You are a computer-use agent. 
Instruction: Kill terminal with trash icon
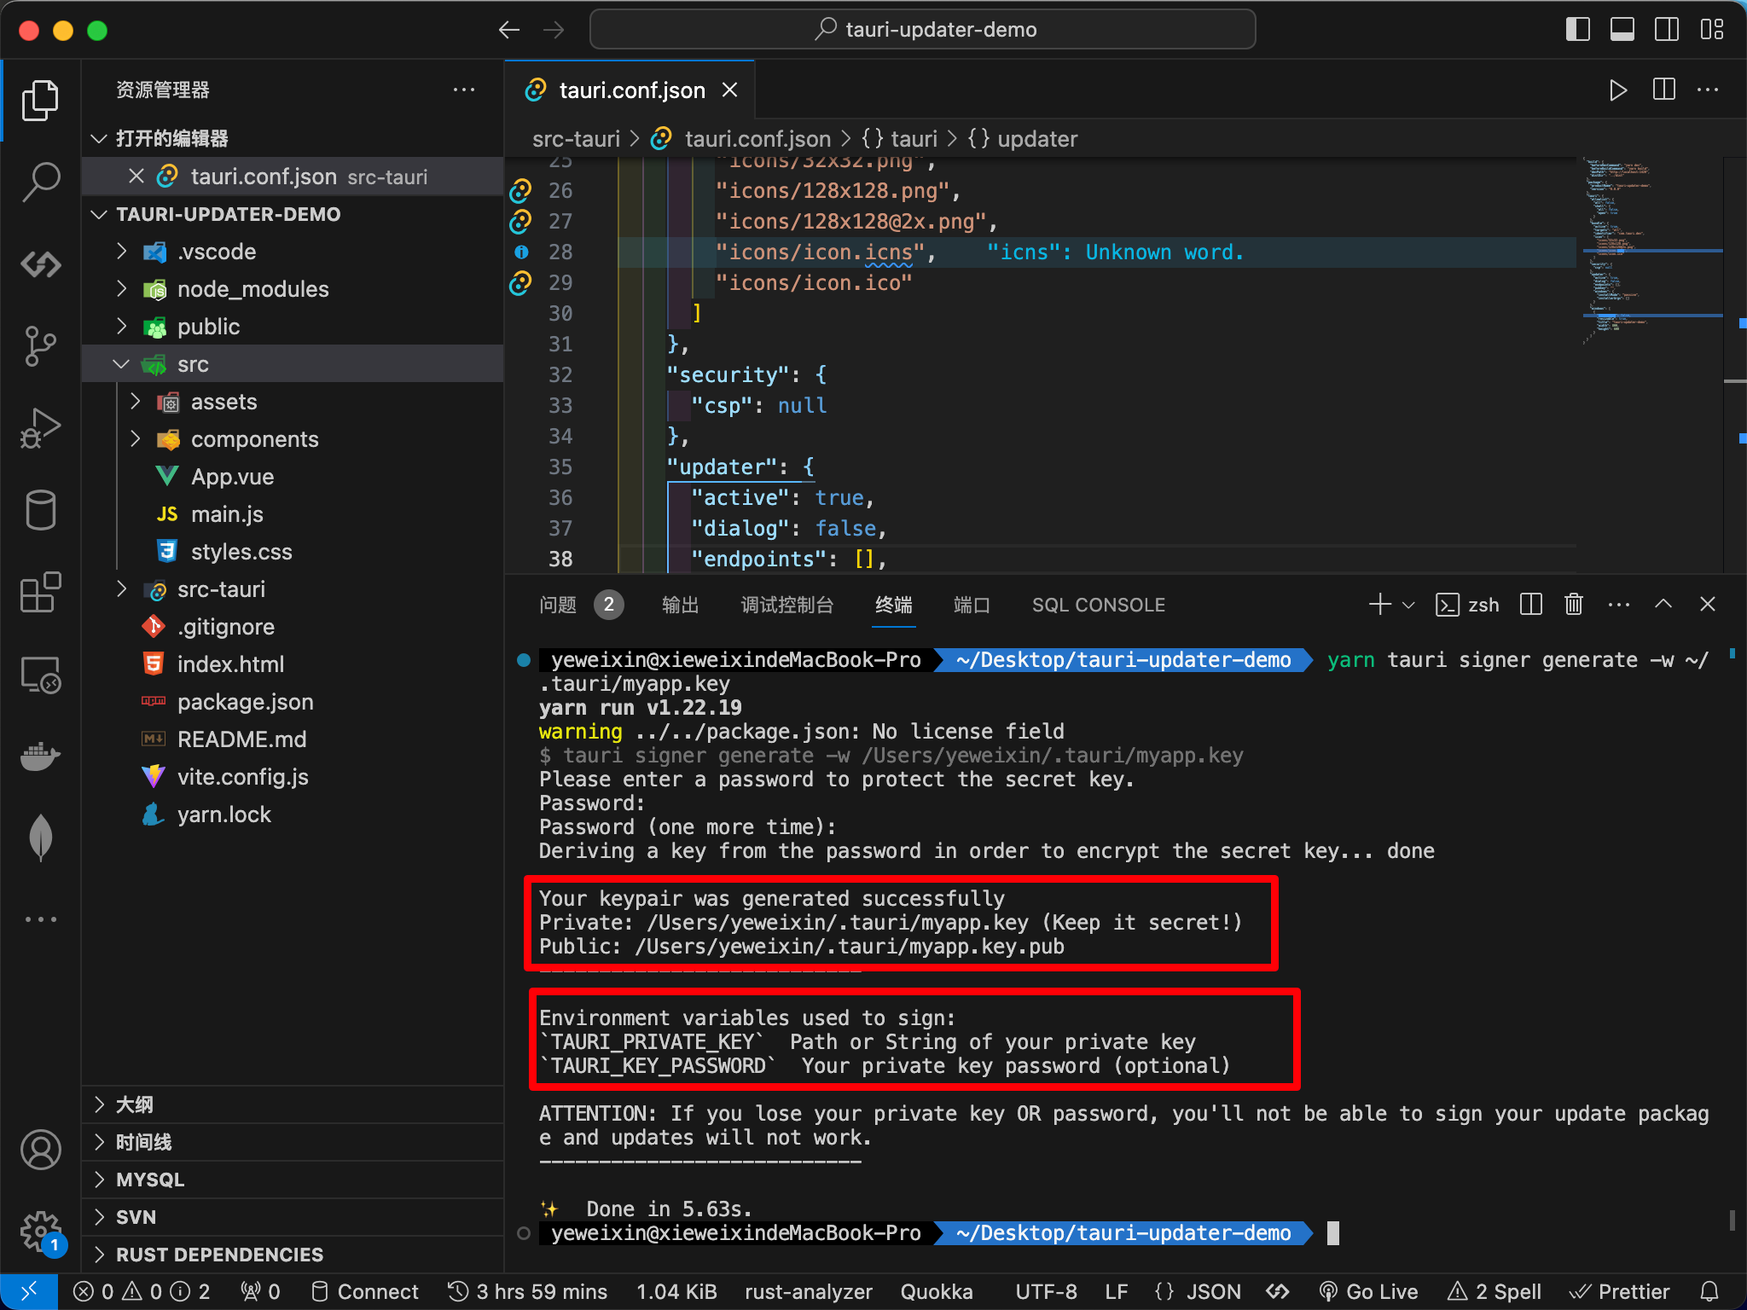tap(1574, 605)
